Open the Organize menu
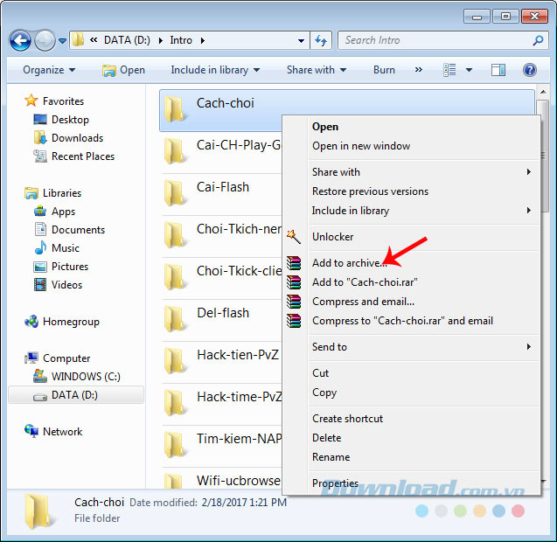557x542 pixels. click(x=49, y=70)
